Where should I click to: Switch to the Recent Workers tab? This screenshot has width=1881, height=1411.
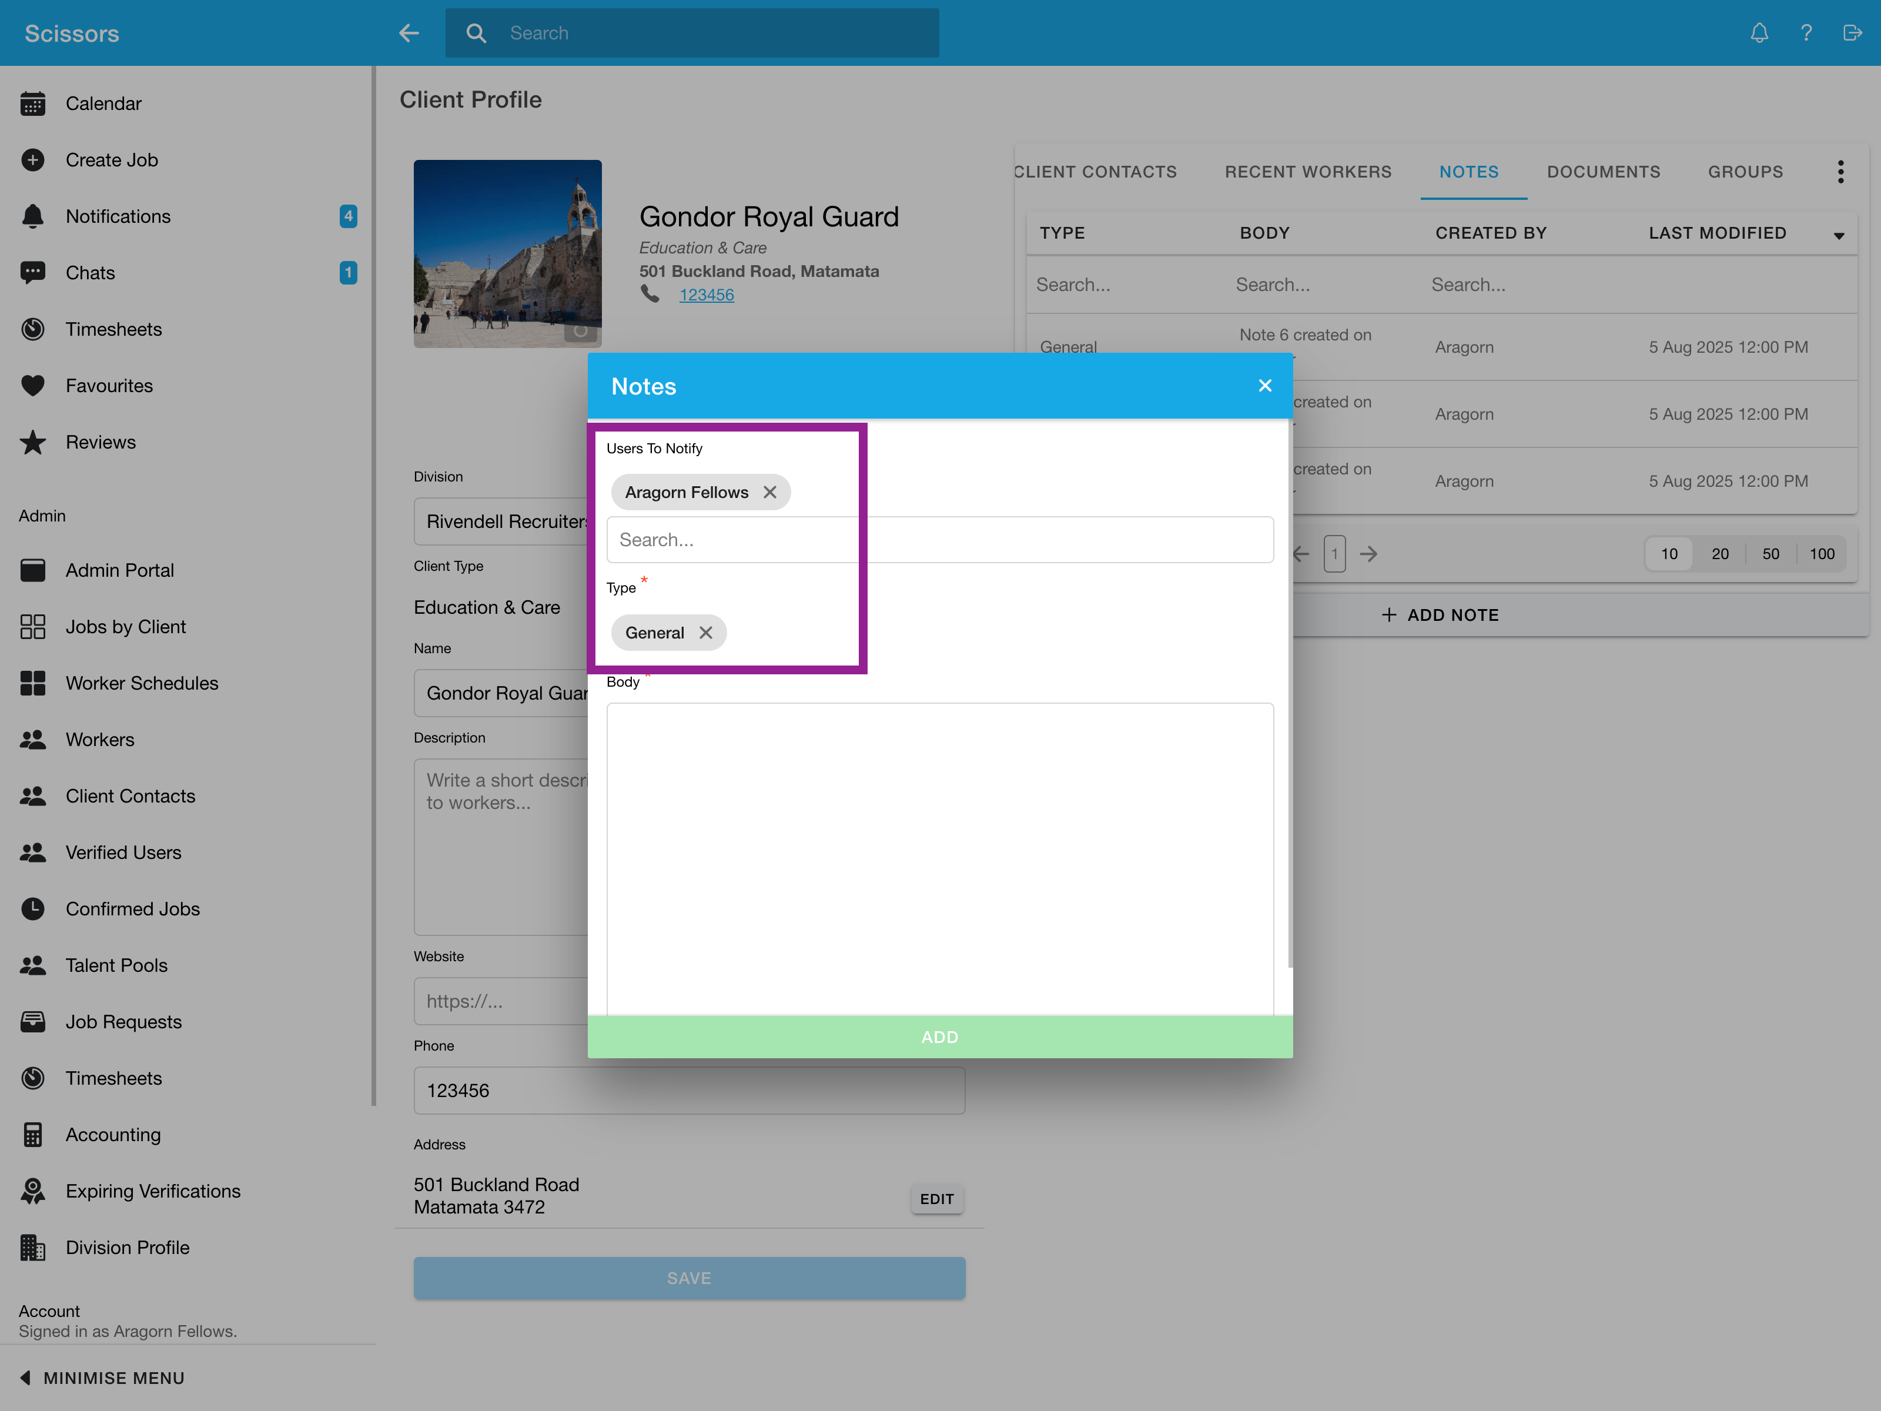[1308, 171]
